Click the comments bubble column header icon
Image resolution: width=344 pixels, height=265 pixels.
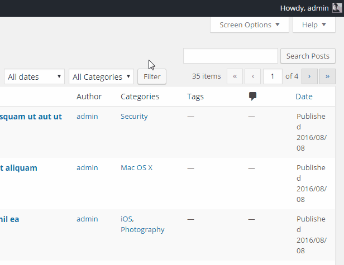point(252,96)
